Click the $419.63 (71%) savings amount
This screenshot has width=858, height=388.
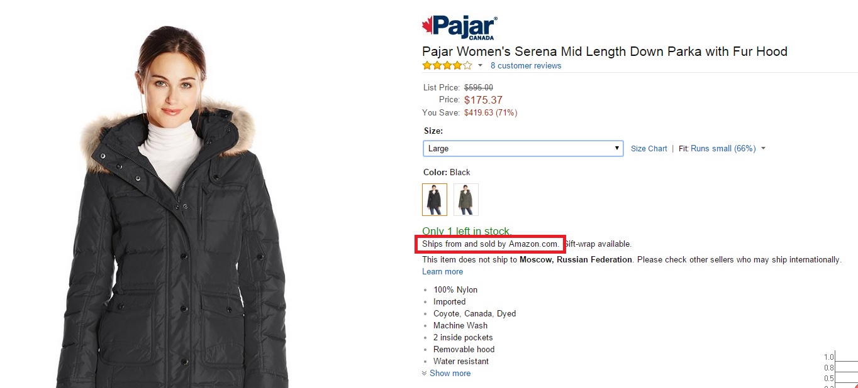tap(490, 113)
